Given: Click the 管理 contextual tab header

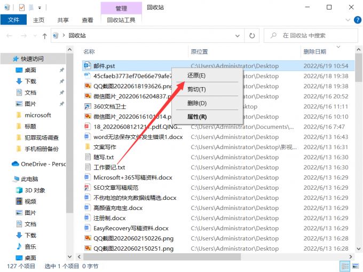Looking at the screenshot, I should pos(121,9).
